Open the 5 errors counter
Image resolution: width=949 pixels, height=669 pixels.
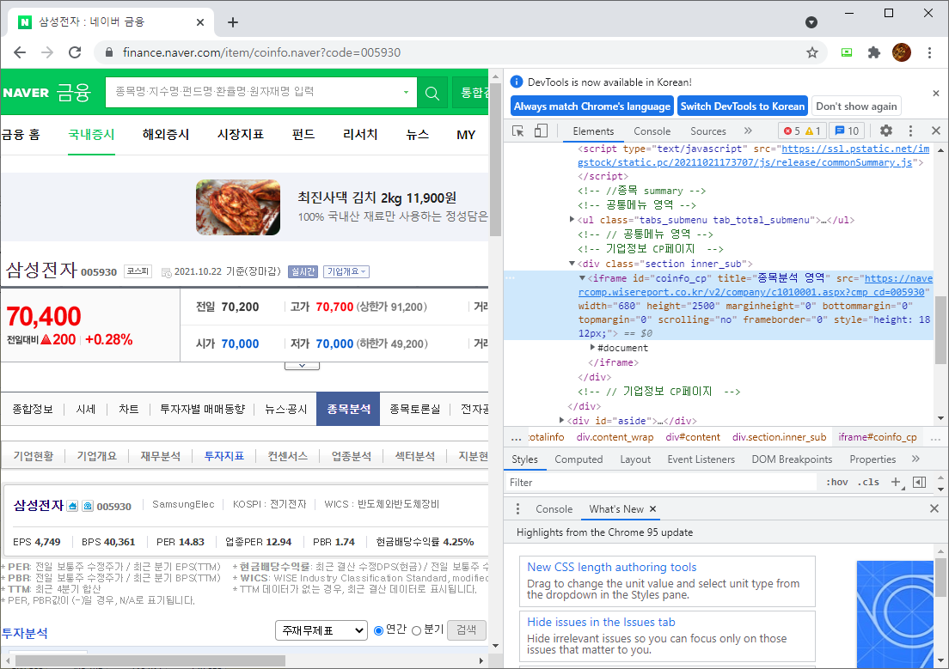[x=792, y=131]
